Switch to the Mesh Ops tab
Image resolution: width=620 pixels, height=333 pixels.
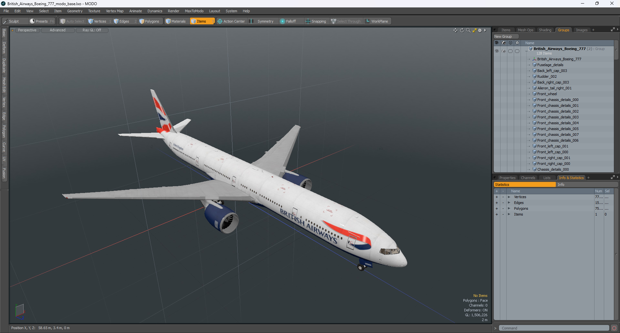coord(525,30)
